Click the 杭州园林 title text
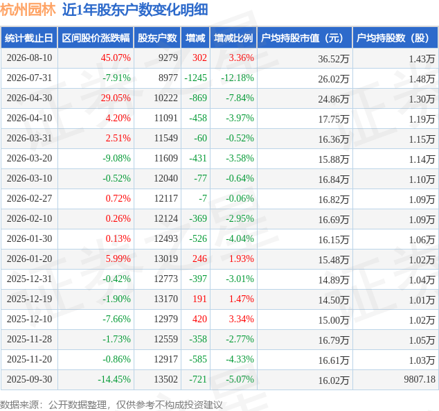 pos(28,10)
